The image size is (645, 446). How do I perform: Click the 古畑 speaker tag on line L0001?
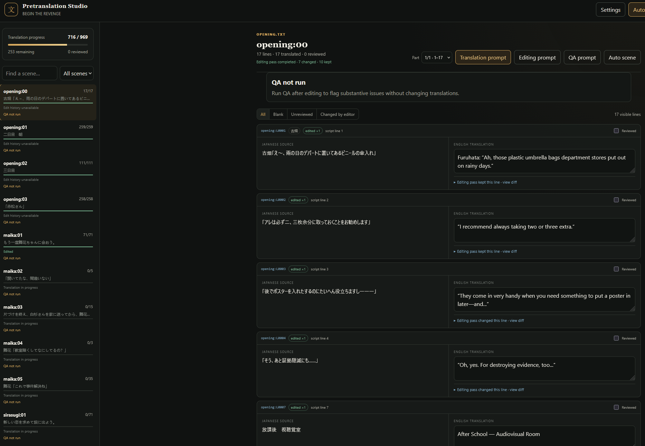294,131
